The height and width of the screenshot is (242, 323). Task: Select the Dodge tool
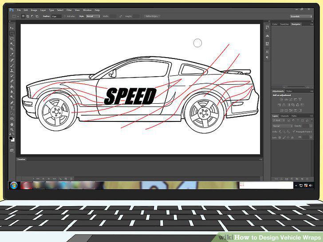[12, 98]
